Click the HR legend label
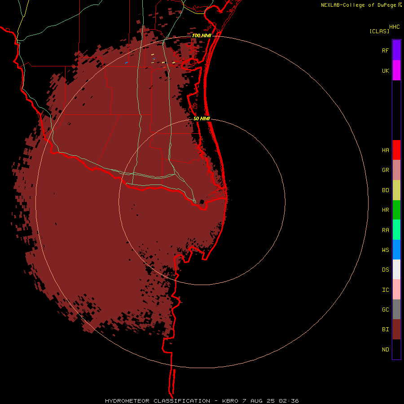The height and width of the screenshot is (404, 404). [385, 210]
